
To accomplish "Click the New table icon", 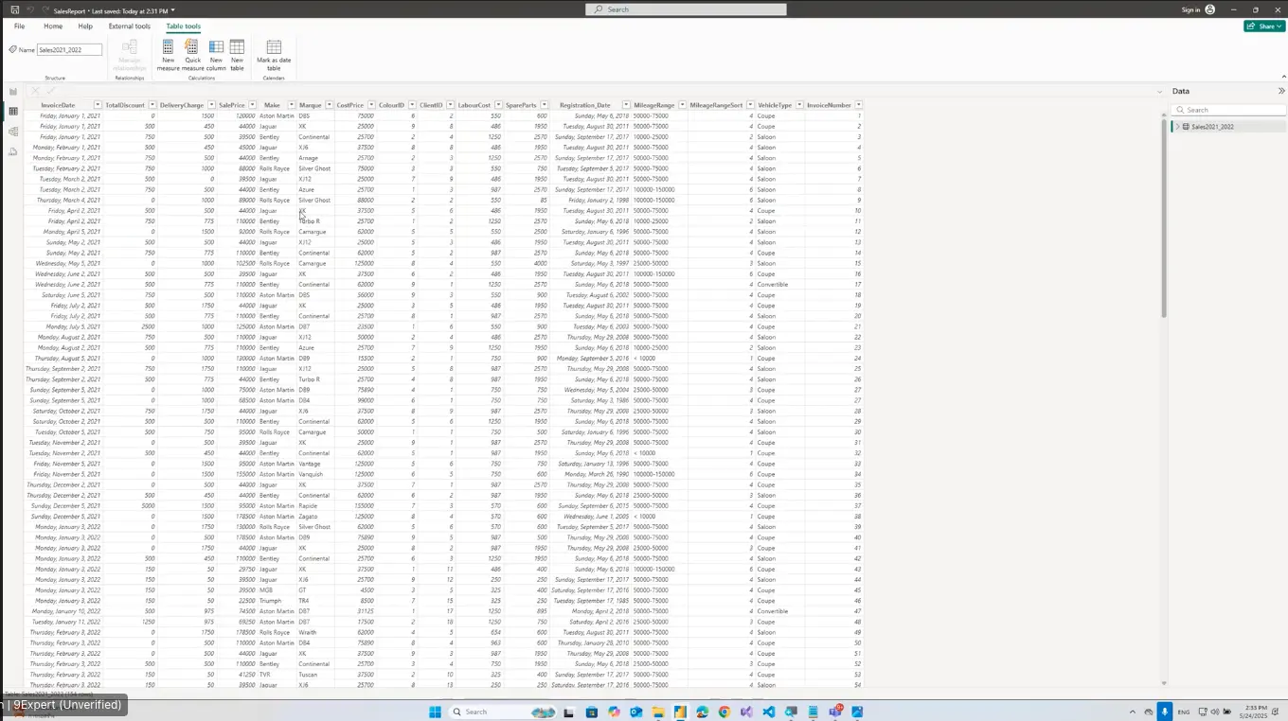I will 237,47.
